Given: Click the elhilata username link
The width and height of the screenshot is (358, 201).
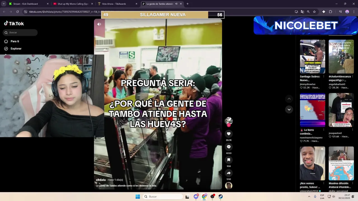Looking at the screenshot, I should [101, 180].
